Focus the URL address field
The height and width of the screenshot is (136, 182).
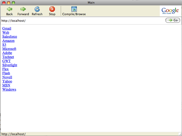pyautogui.click(x=83, y=21)
